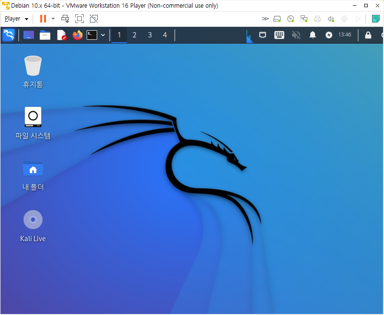Select the 파일 시스템 desktop icon
384x315 pixels.
[33, 123]
